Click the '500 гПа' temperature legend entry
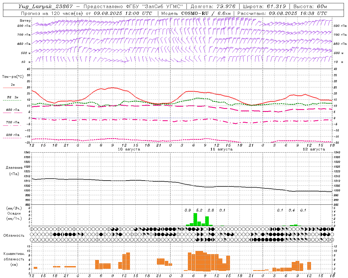Image resolution: width=348 pixels, height=278 pixels. [x=13, y=135]
